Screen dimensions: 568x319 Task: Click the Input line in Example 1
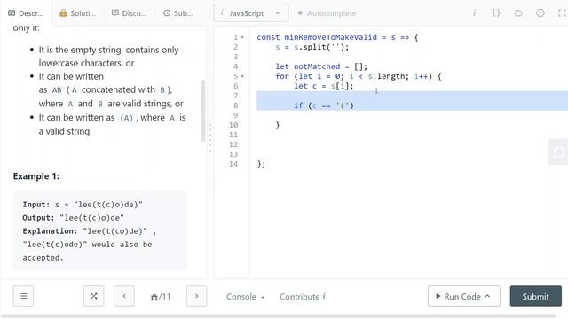[x=83, y=205]
